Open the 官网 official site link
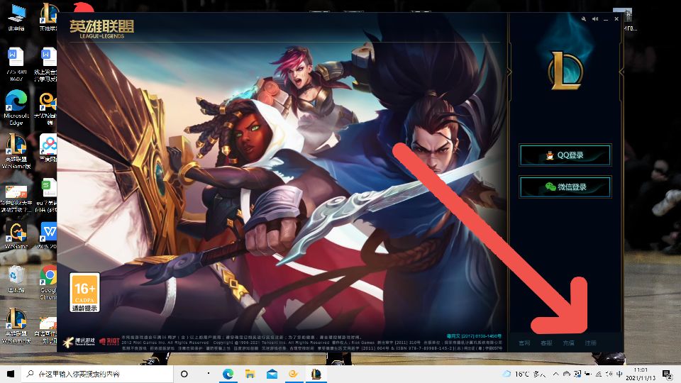681x383 pixels. pyautogui.click(x=524, y=343)
